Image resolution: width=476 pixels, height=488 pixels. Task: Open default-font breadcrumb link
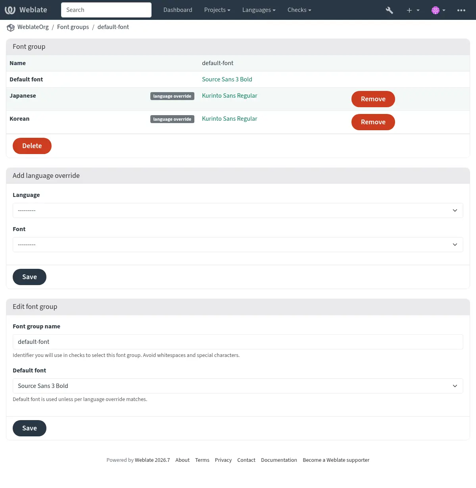pos(113,27)
